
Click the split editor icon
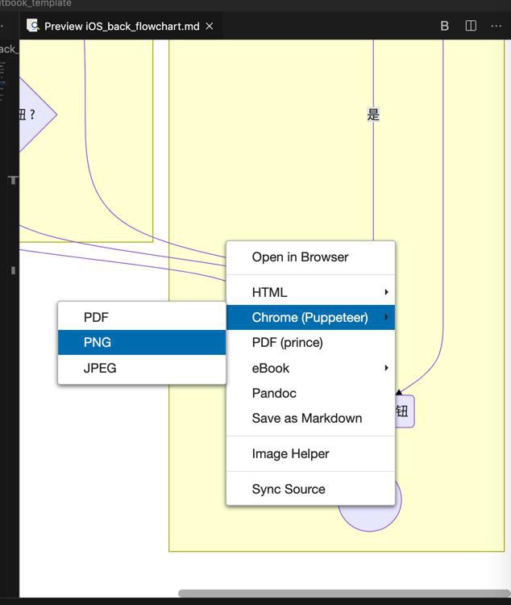pyautogui.click(x=471, y=26)
